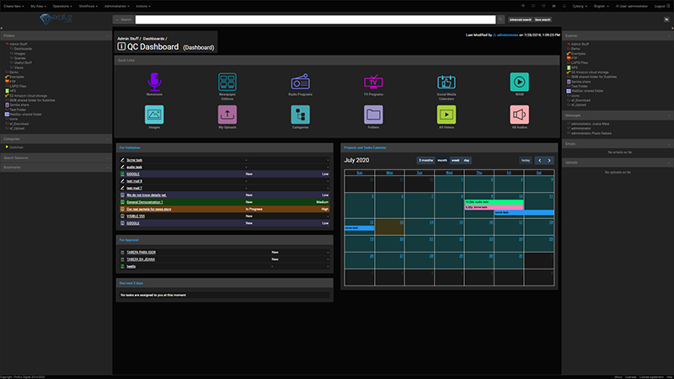
Task: Launch the MAM play icon
Action: (x=520, y=82)
